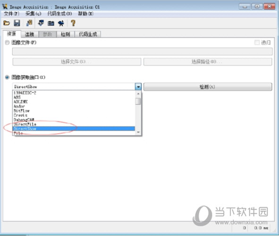This screenshot has height=236, width=279.
Task: Choose File from the interface list
Action: pyautogui.click(x=74, y=133)
